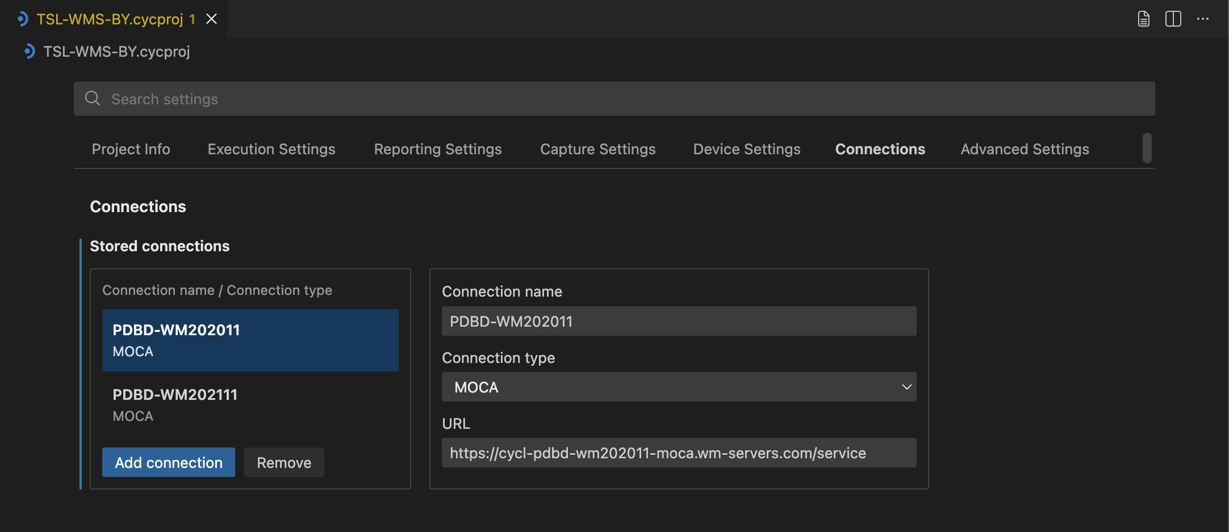Click the Add connection button
The width and height of the screenshot is (1229, 532).
coord(169,462)
